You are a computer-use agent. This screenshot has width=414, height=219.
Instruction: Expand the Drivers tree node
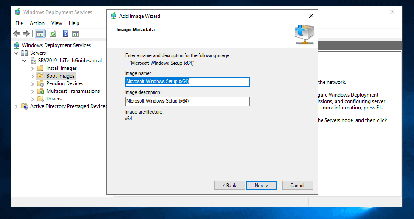pyautogui.click(x=33, y=99)
